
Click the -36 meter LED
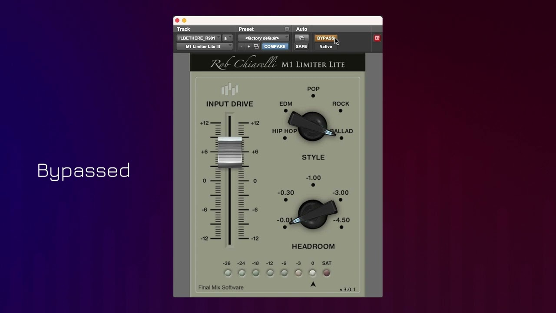tap(228, 273)
